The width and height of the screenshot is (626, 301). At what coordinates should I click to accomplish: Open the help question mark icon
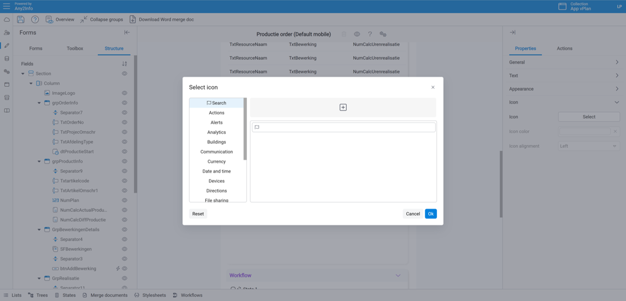pyautogui.click(x=35, y=20)
